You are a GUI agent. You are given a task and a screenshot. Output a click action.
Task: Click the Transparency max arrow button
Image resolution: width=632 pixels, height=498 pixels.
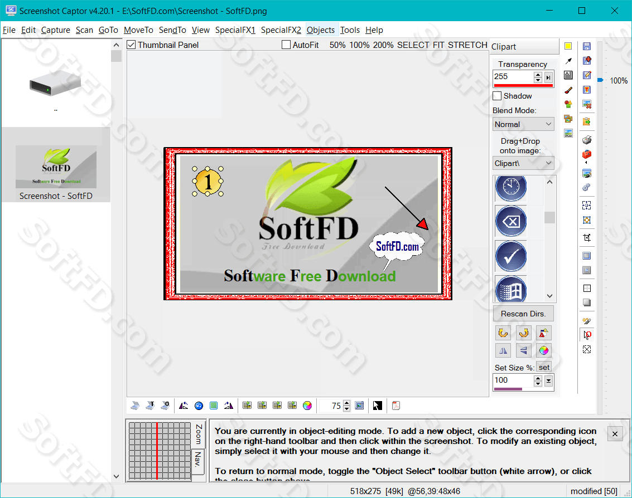pyautogui.click(x=548, y=77)
